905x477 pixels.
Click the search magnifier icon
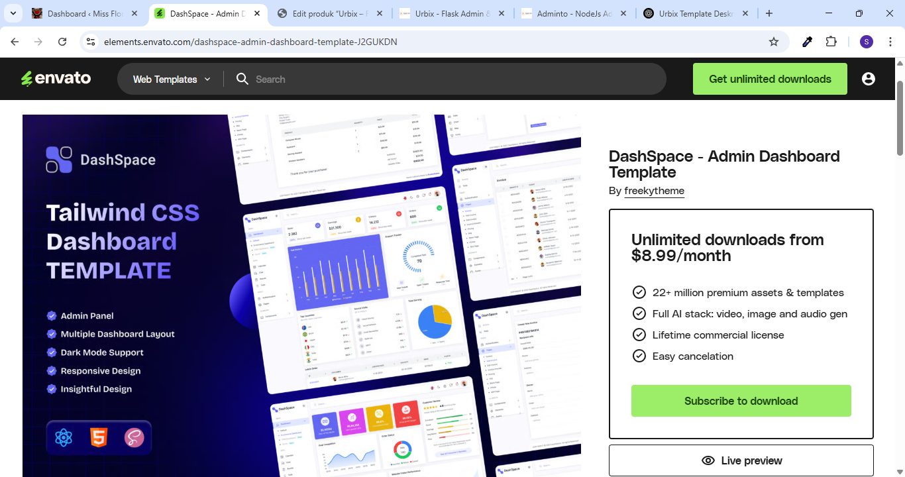(242, 79)
